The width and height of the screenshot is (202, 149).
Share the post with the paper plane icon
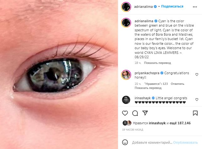[145, 113]
